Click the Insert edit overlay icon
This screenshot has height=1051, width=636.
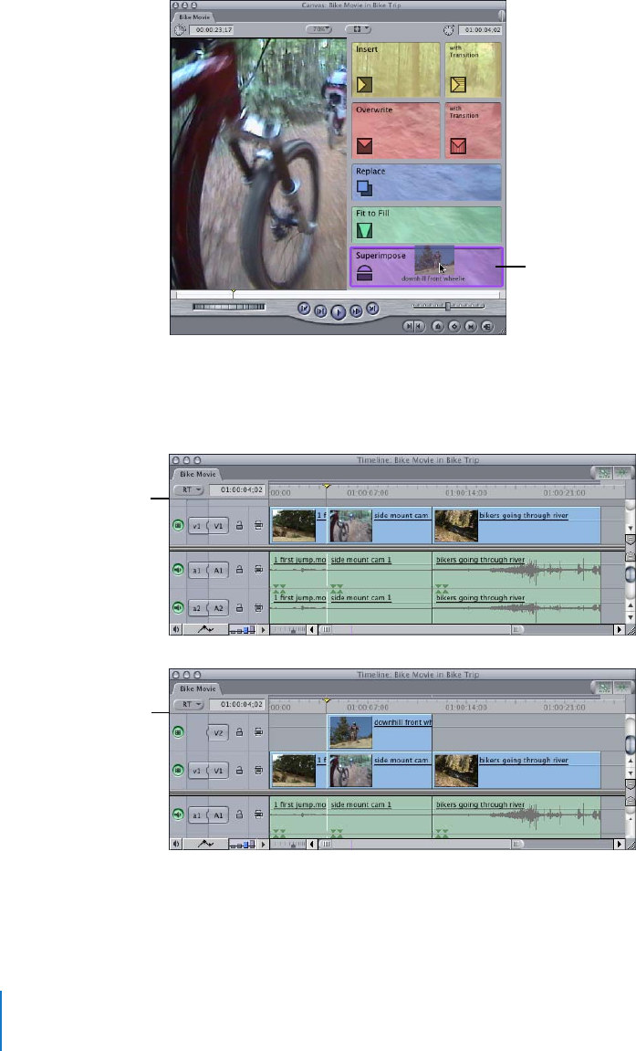tap(365, 85)
